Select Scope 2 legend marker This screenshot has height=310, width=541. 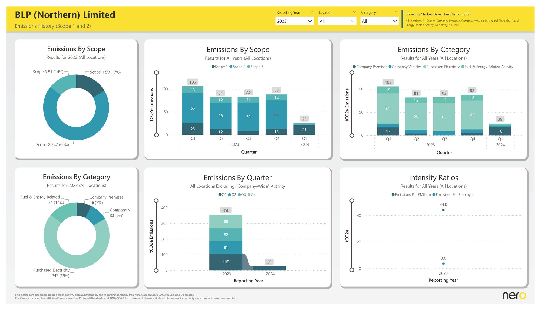(x=231, y=67)
